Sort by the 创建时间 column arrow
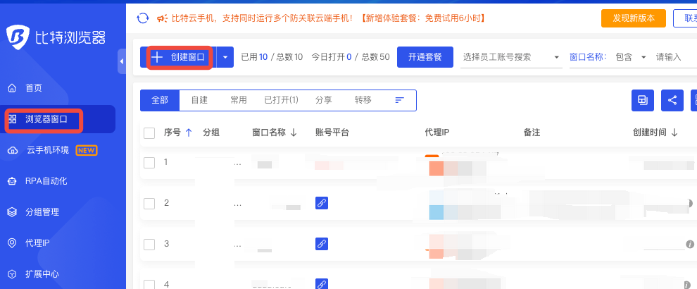The image size is (697, 289). 674,133
